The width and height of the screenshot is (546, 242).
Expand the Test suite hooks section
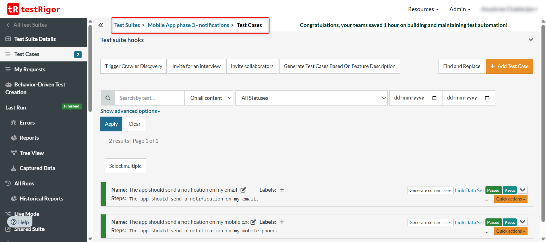(531, 40)
